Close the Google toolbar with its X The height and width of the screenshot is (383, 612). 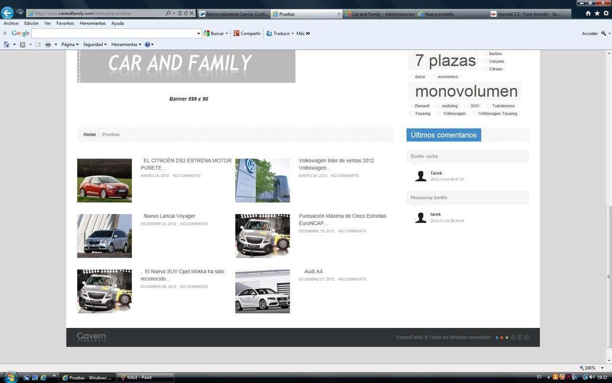coord(4,33)
